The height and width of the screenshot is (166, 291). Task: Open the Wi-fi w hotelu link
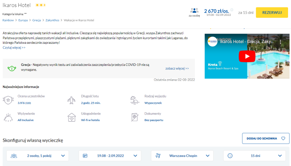(90, 120)
